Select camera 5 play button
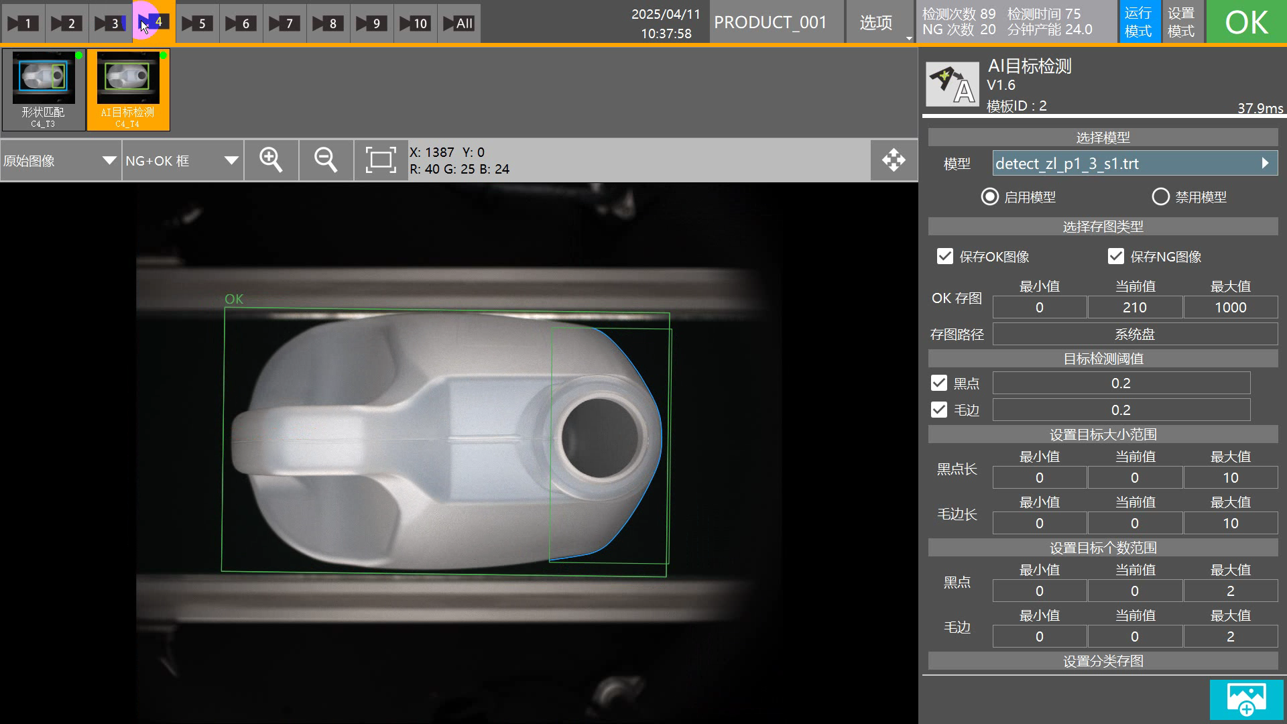This screenshot has width=1287, height=724. [x=197, y=23]
